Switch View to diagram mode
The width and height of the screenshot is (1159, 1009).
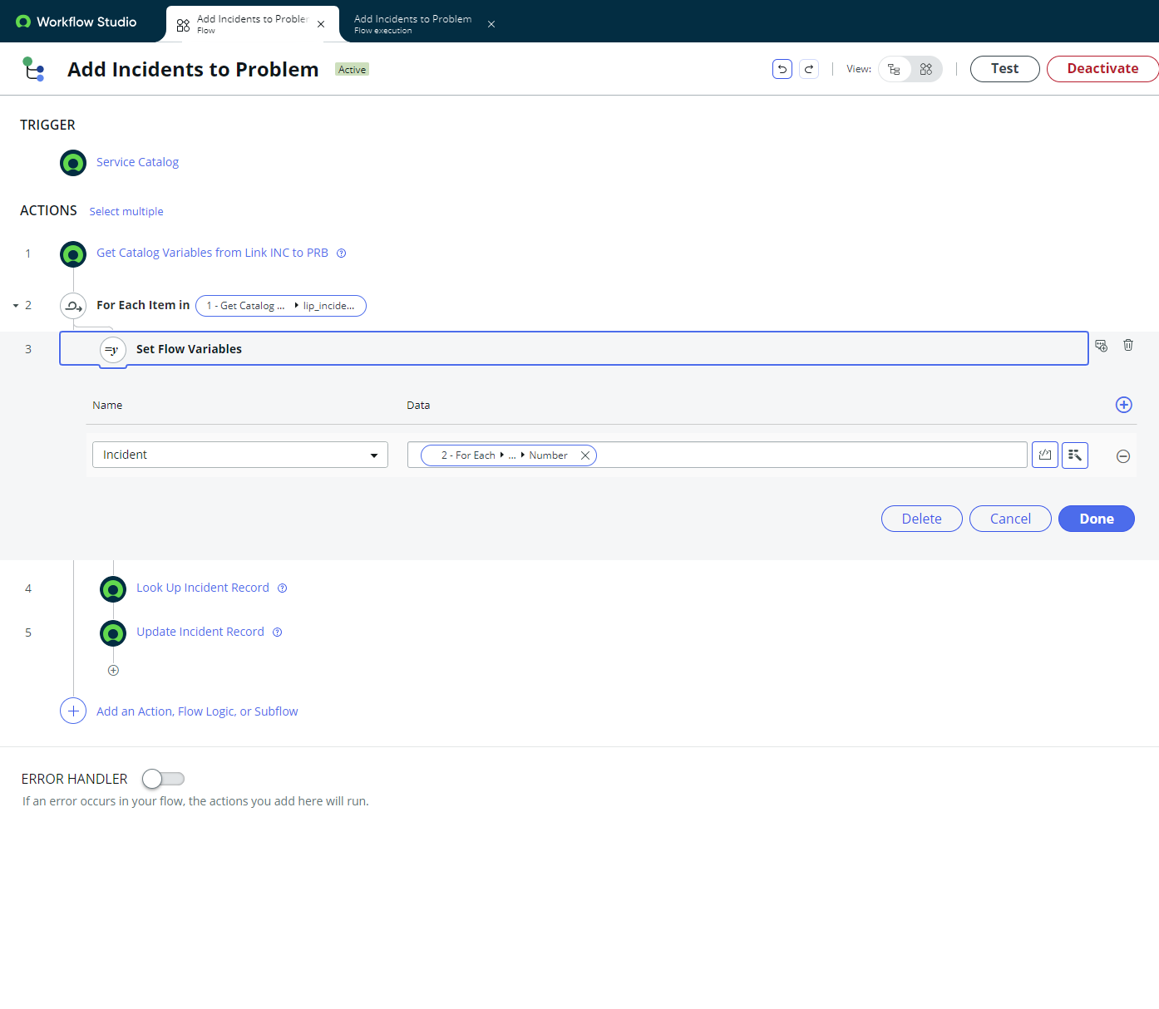click(926, 69)
